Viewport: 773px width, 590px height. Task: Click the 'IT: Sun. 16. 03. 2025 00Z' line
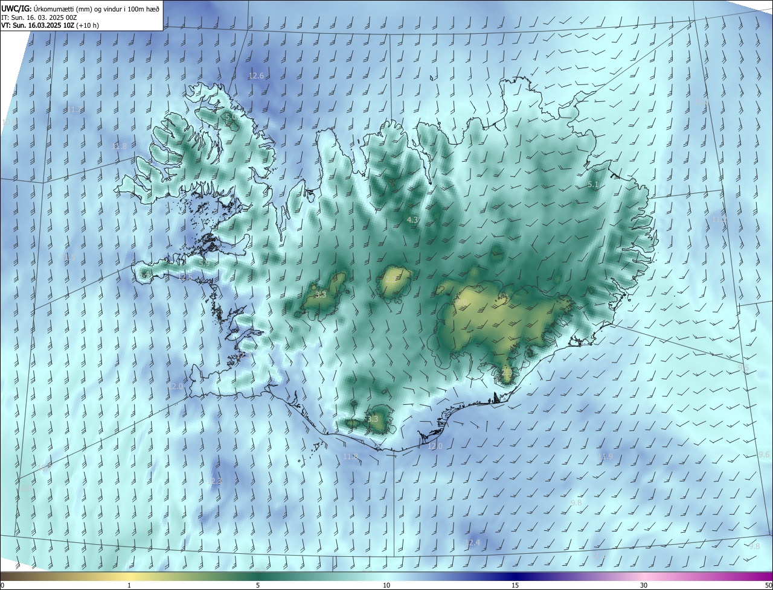tap(39, 17)
